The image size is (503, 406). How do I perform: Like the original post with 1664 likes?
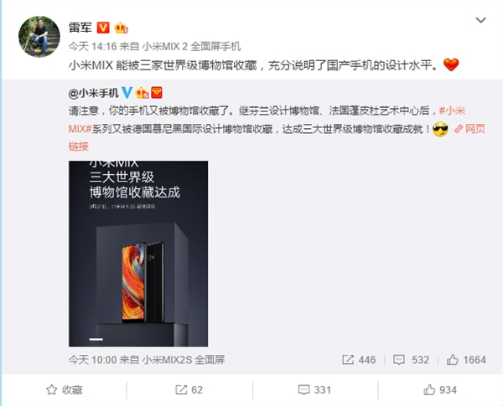[466, 360]
